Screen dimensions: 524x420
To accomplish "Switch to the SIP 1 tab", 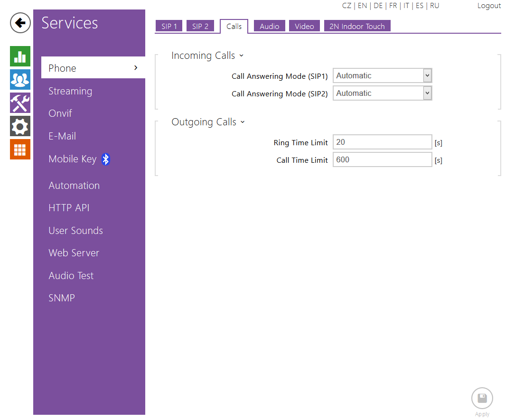I will (169, 27).
